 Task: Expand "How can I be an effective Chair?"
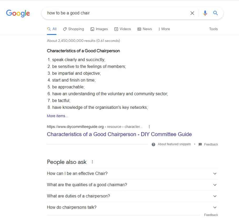coord(132,174)
